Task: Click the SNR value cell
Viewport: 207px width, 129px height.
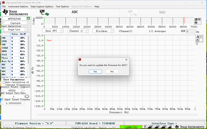Action: pos(15,38)
